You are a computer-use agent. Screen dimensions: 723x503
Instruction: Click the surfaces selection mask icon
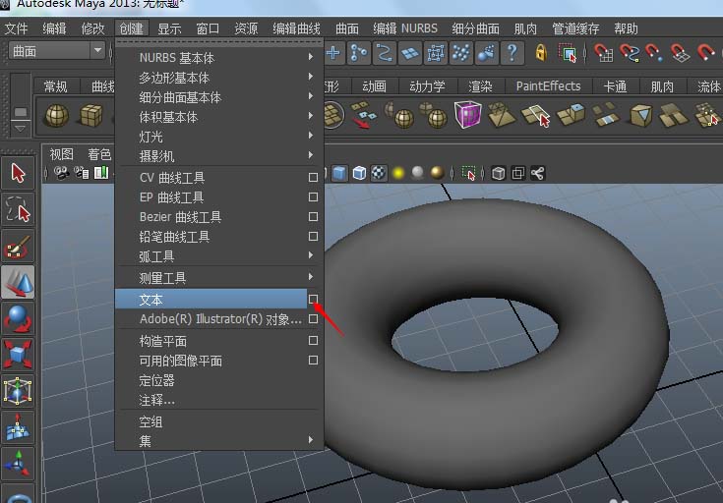coord(409,53)
